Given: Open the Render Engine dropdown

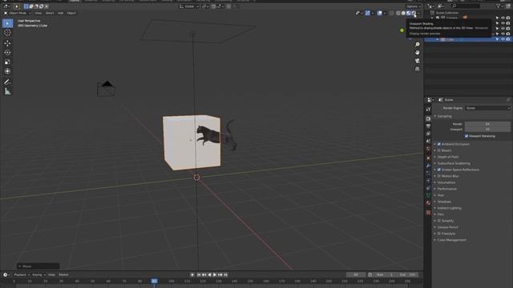Looking at the screenshot, I should pyautogui.click(x=488, y=108).
